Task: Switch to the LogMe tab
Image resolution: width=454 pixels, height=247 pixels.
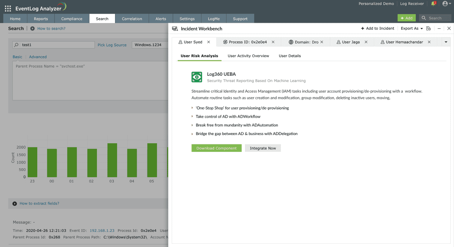Action: click(x=214, y=19)
